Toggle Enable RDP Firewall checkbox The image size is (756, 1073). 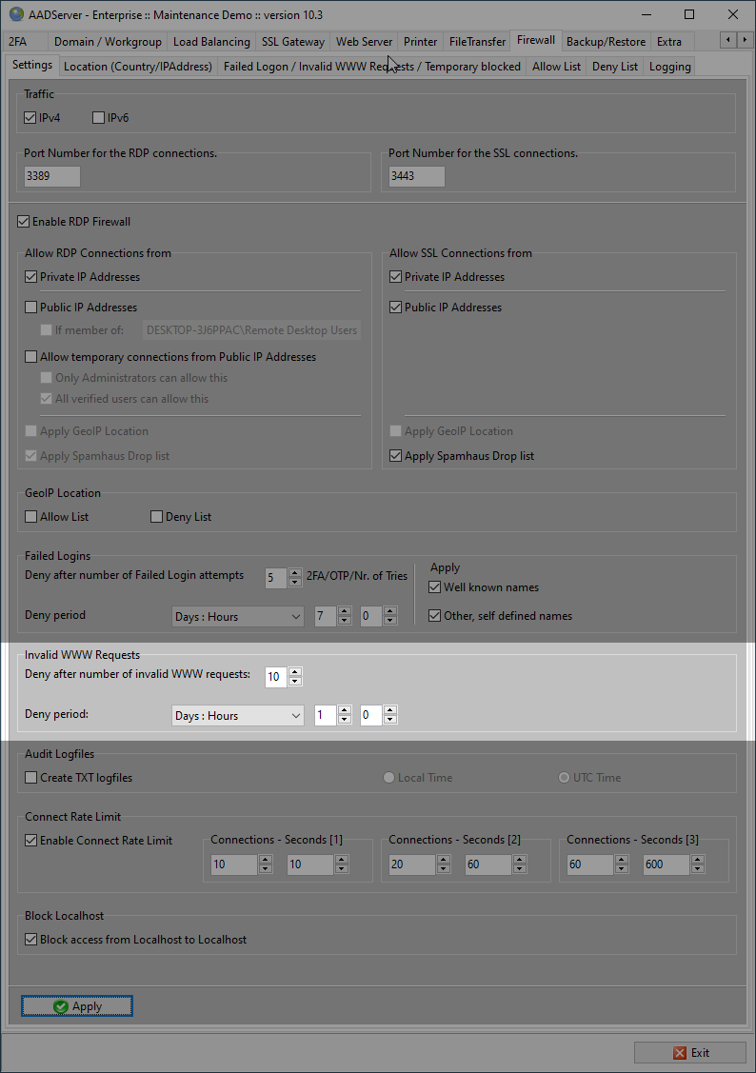[x=24, y=222]
